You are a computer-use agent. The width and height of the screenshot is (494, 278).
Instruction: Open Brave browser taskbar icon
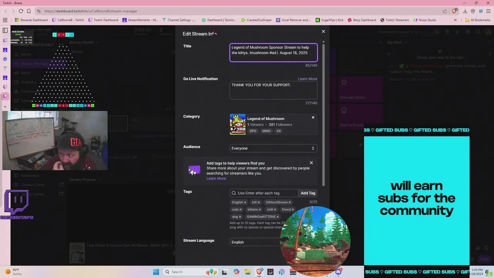click(259, 272)
